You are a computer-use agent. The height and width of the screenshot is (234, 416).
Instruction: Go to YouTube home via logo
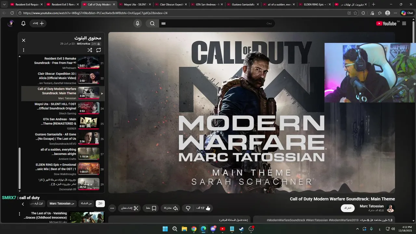tap(386, 23)
